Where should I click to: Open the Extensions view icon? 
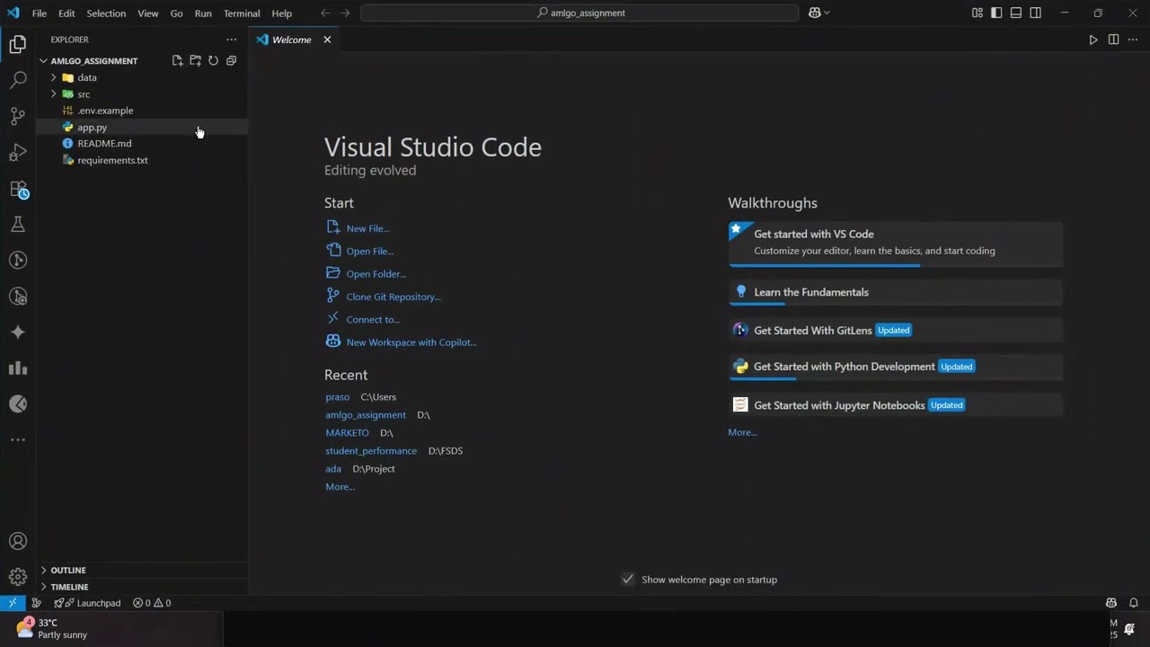tap(18, 189)
